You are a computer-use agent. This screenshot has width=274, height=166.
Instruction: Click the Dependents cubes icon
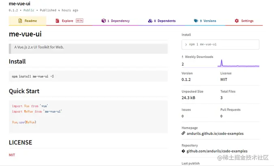150,21
